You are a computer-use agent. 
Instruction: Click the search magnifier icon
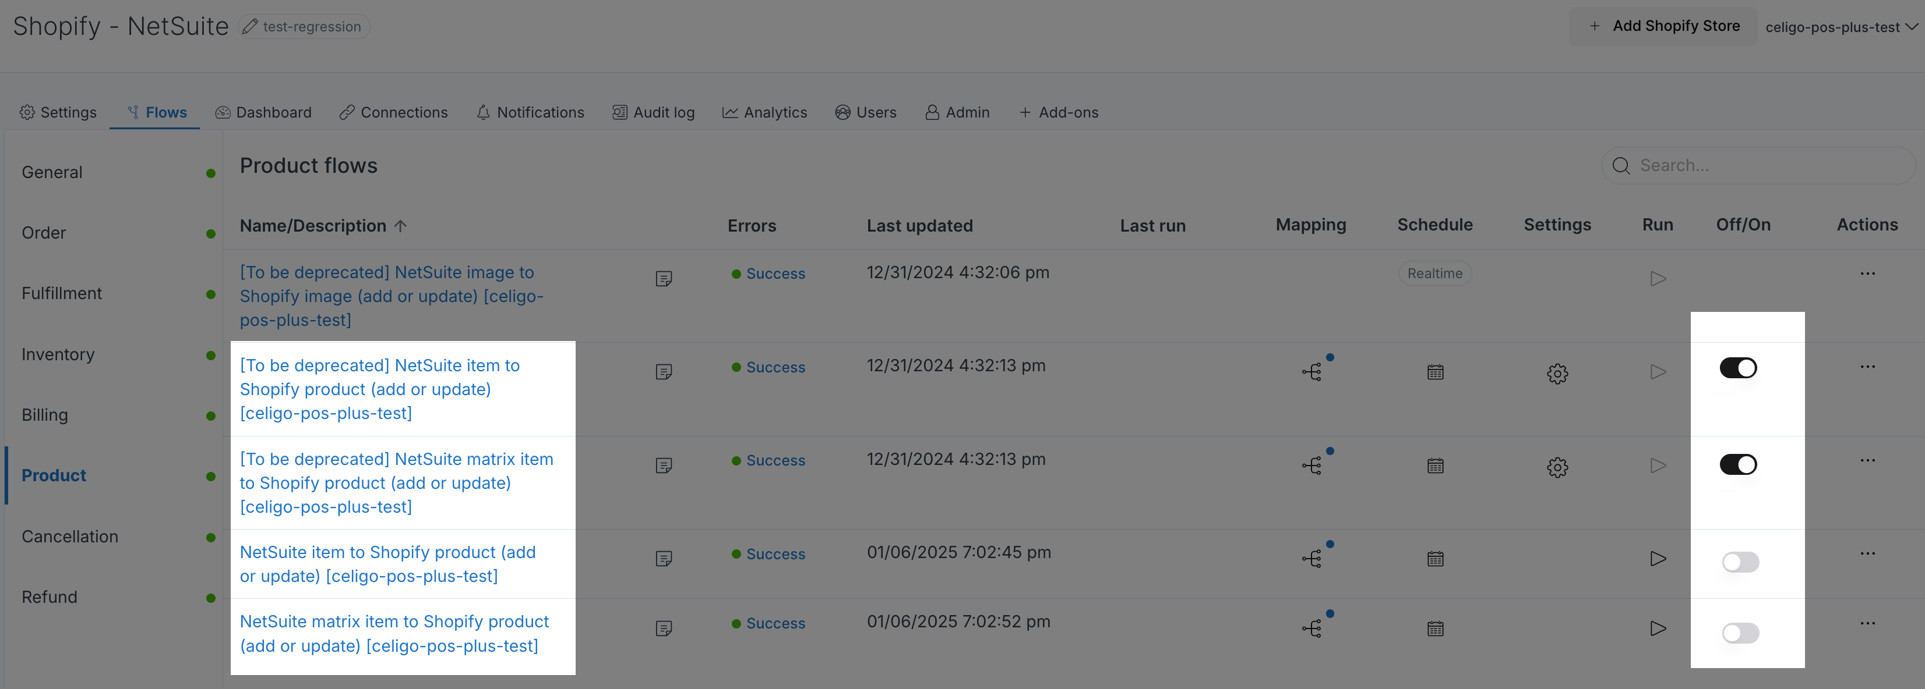pos(1621,166)
